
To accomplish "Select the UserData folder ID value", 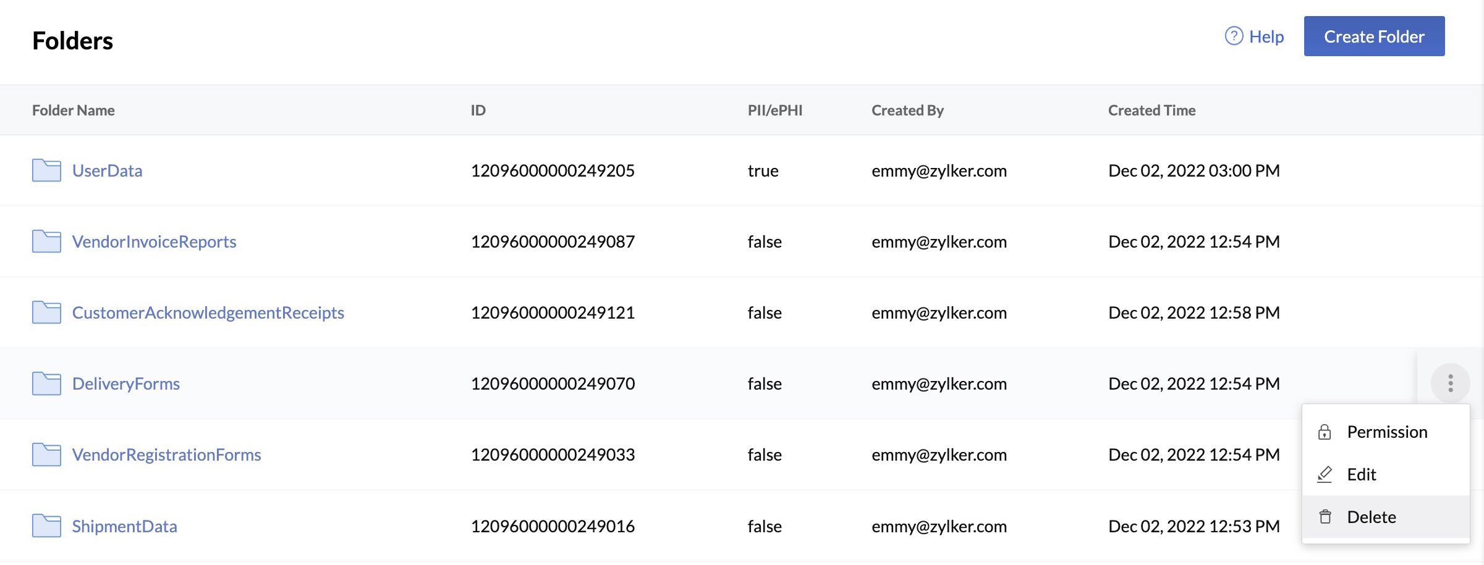I will coord(553,170).
